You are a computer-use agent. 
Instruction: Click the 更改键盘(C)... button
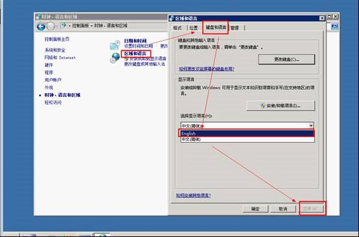(286, 59)
